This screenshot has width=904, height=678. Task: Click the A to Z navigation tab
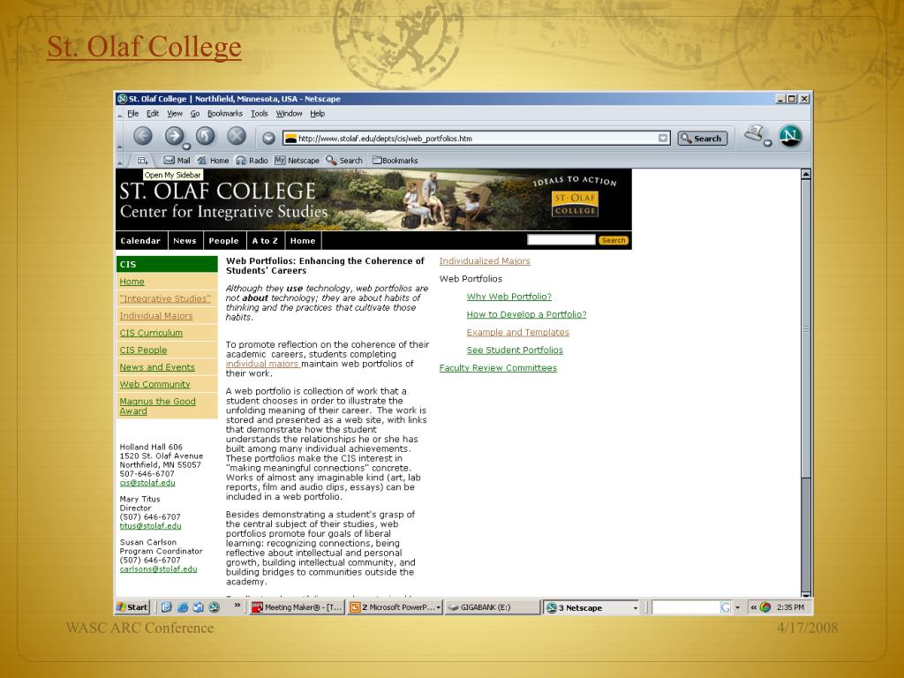[265, 240]
